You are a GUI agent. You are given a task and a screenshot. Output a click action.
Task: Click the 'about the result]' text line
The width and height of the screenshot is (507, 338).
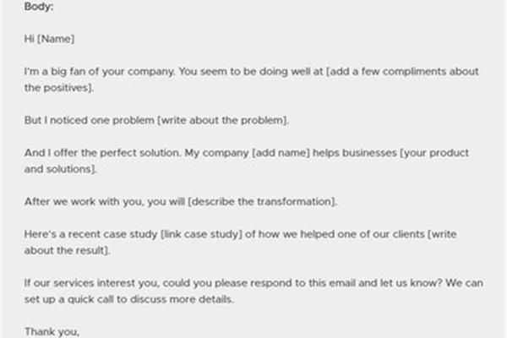click(68, 251)
